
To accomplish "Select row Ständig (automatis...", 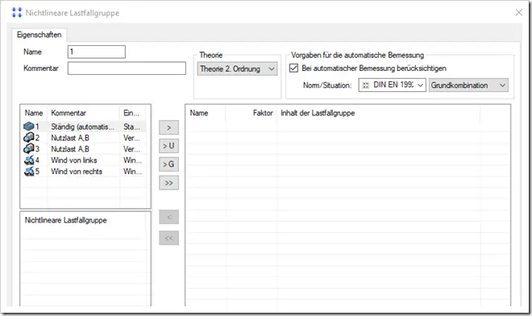I will pyautogui.click(x=84, y=127).
